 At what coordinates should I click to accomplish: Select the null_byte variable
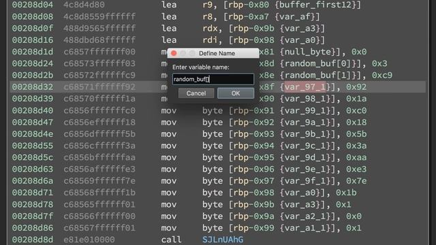point(307,52)
